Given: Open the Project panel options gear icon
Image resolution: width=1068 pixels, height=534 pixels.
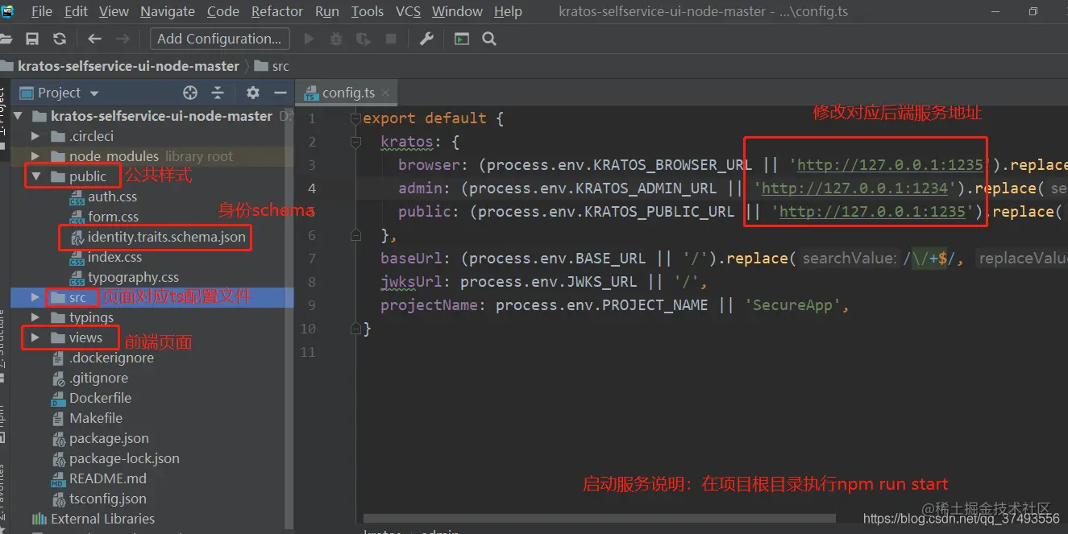Looking at the screenshot, I should point(251,93).
